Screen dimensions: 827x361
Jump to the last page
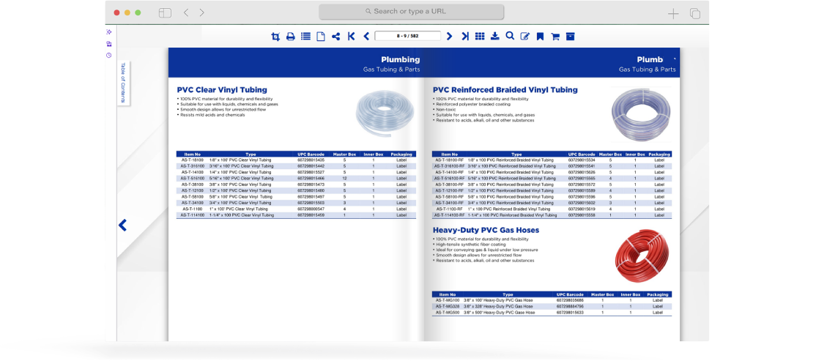pyautogui.click(x=464, y=37)
